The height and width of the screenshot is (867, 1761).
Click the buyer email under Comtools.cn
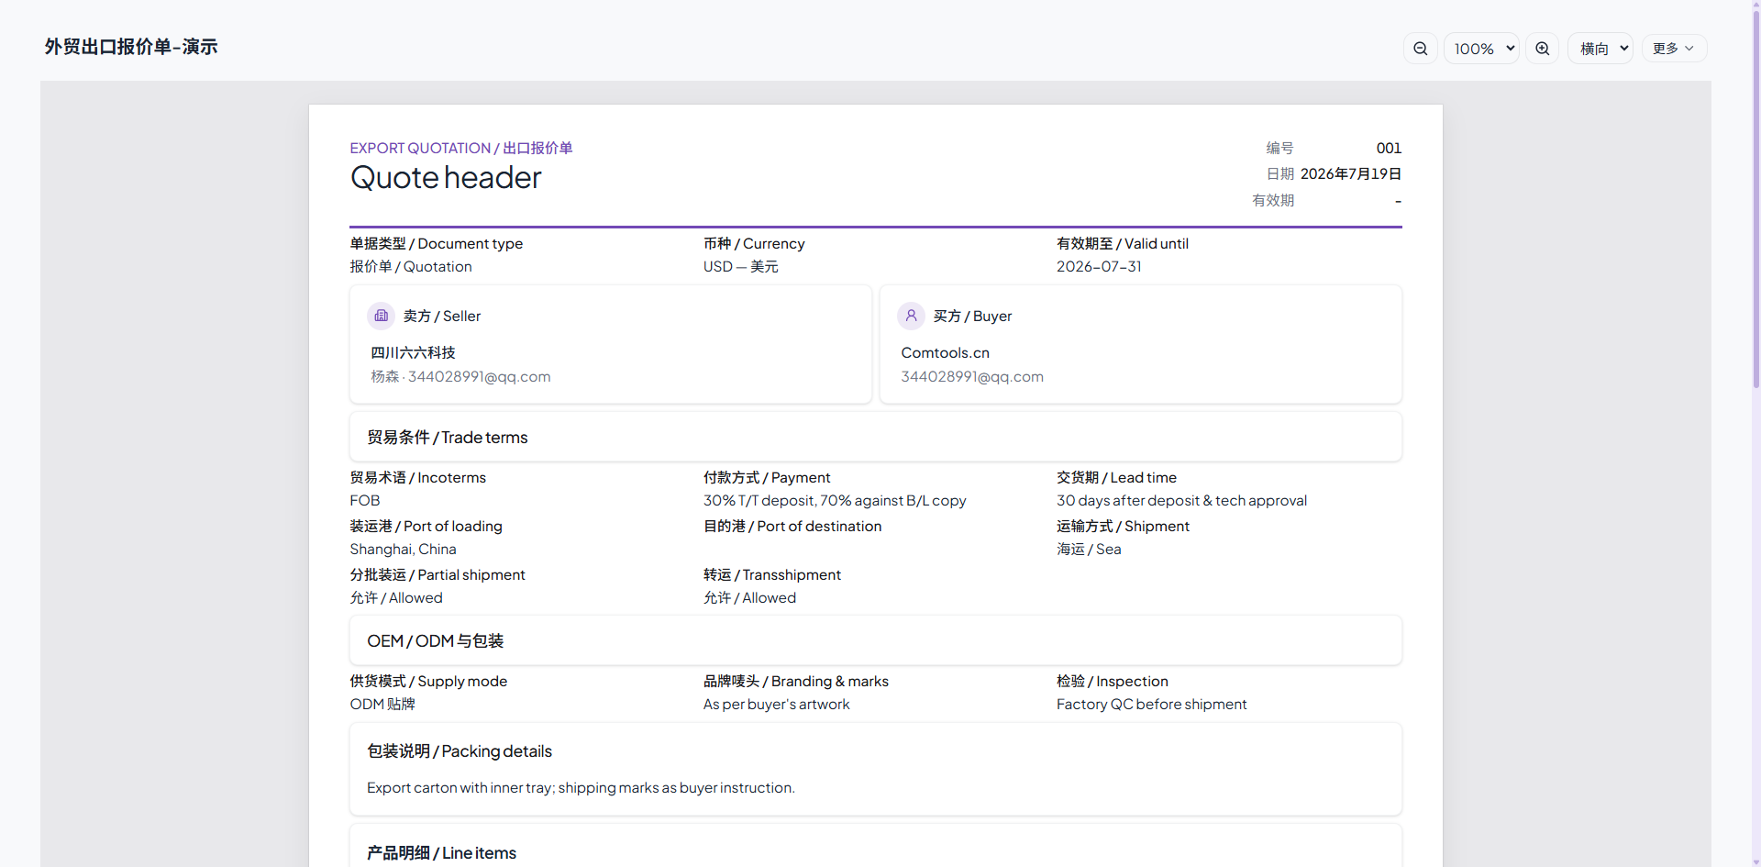pos(972,376)
